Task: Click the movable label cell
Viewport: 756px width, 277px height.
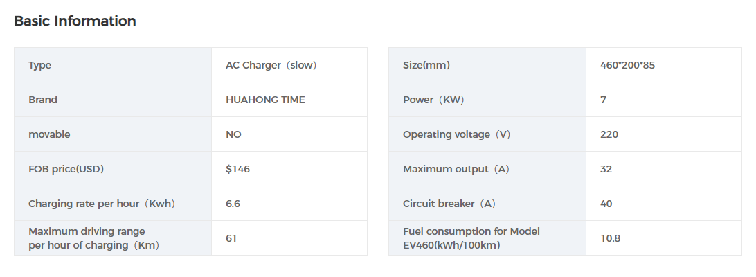Action: 49,134
